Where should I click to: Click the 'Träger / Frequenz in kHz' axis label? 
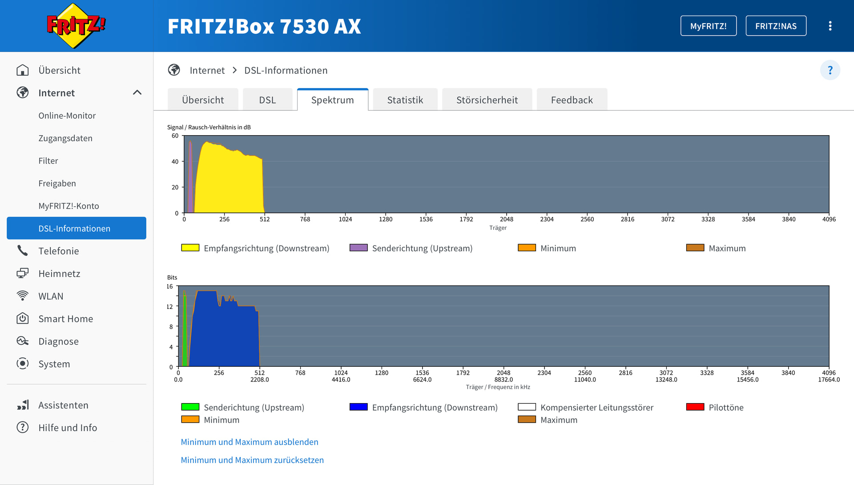pyautogui.click(x=498, y=387)
